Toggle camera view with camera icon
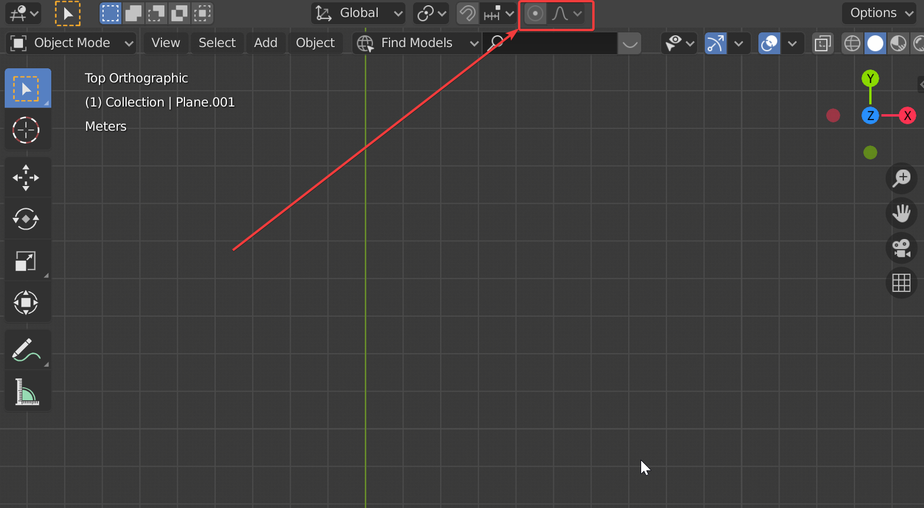 (x=901, y=248)
